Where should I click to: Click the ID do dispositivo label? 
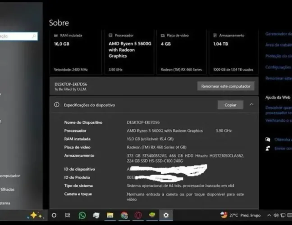(79, 169)
